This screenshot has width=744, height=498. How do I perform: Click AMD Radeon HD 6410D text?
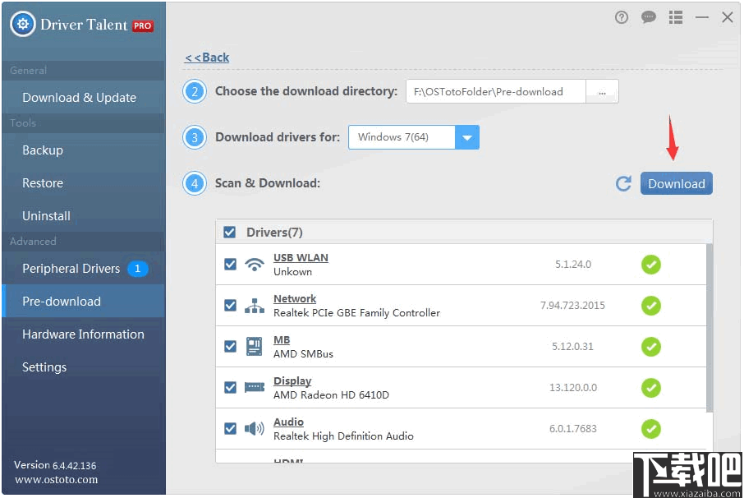(331, 395)
